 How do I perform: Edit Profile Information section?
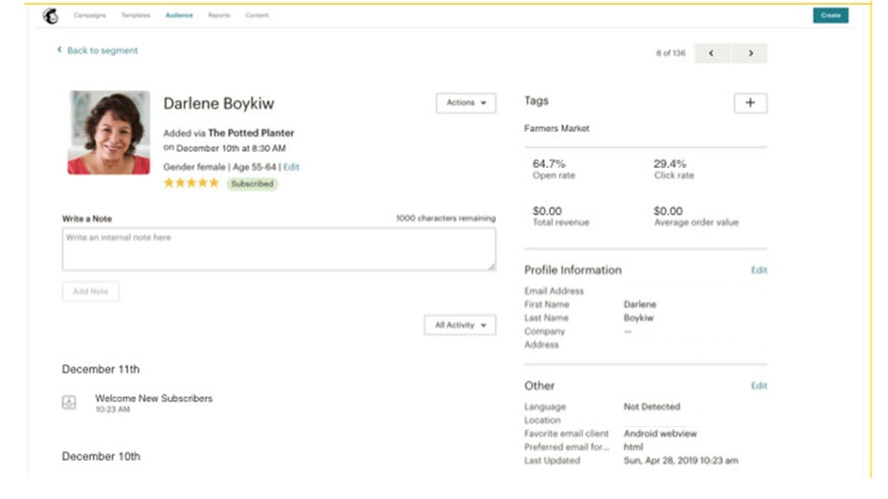tap(759, 270)
